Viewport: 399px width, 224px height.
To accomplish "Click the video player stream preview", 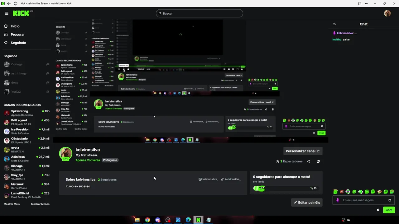I will pos(190,81).
